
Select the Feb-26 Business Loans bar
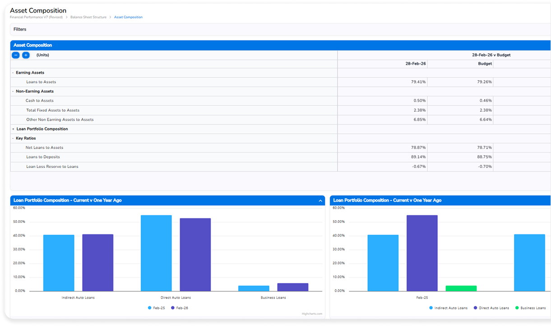pos(292,287)
